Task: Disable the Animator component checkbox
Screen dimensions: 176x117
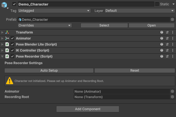Action: [12, 38]
